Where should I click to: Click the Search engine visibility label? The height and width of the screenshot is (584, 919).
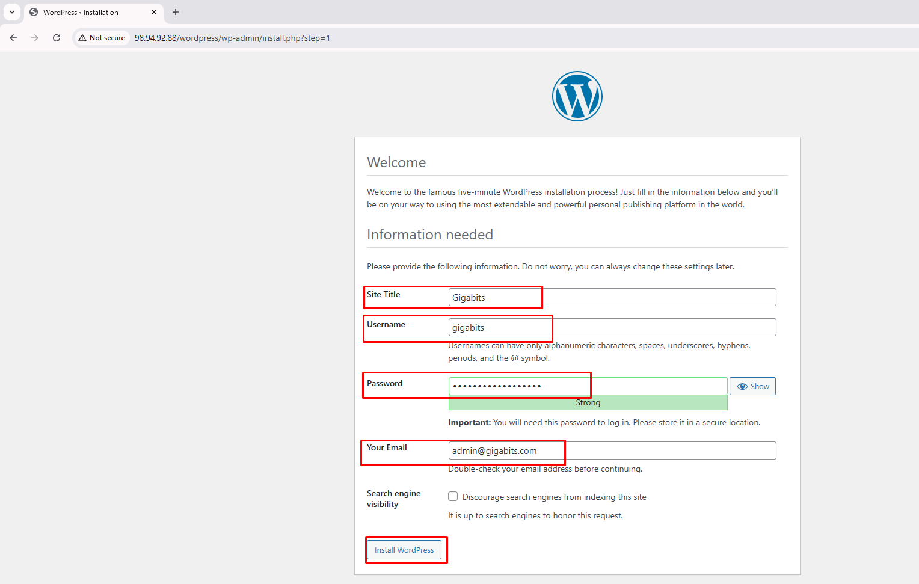pos(393,499)
